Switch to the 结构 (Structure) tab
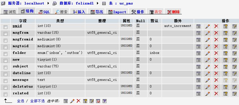The width and height of the screenshot is (239, 105). pyautogui.click(x=27, y=11)
